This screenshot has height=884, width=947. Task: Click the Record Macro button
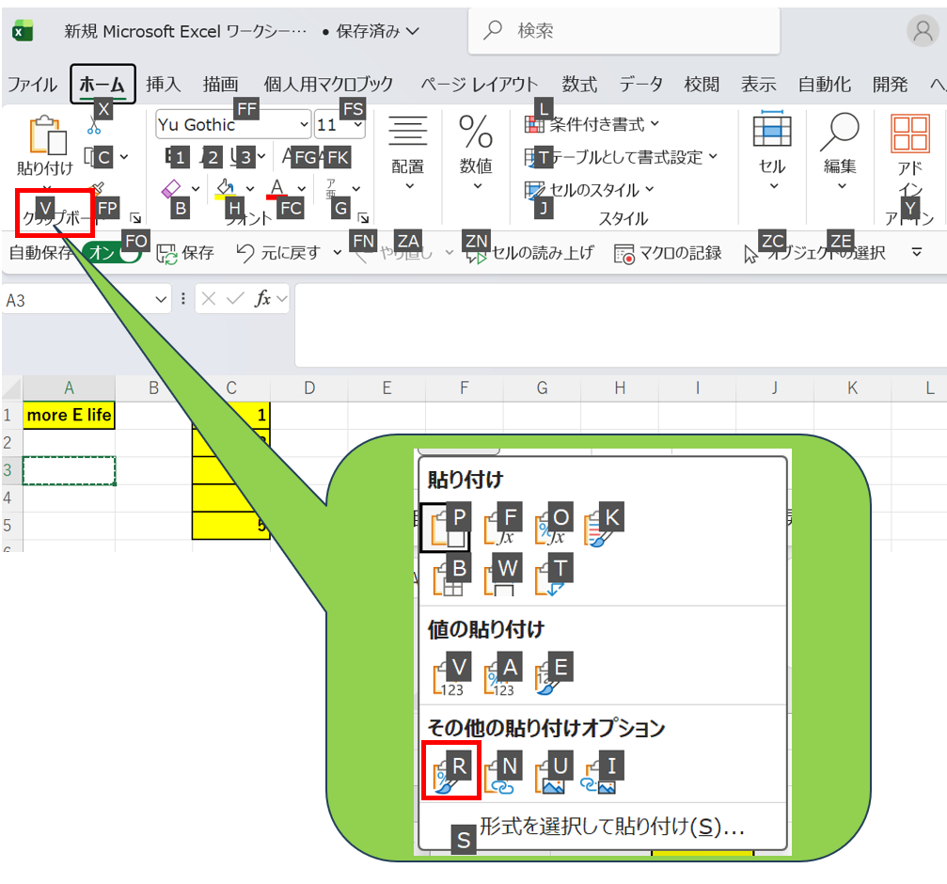coord(668,253)
